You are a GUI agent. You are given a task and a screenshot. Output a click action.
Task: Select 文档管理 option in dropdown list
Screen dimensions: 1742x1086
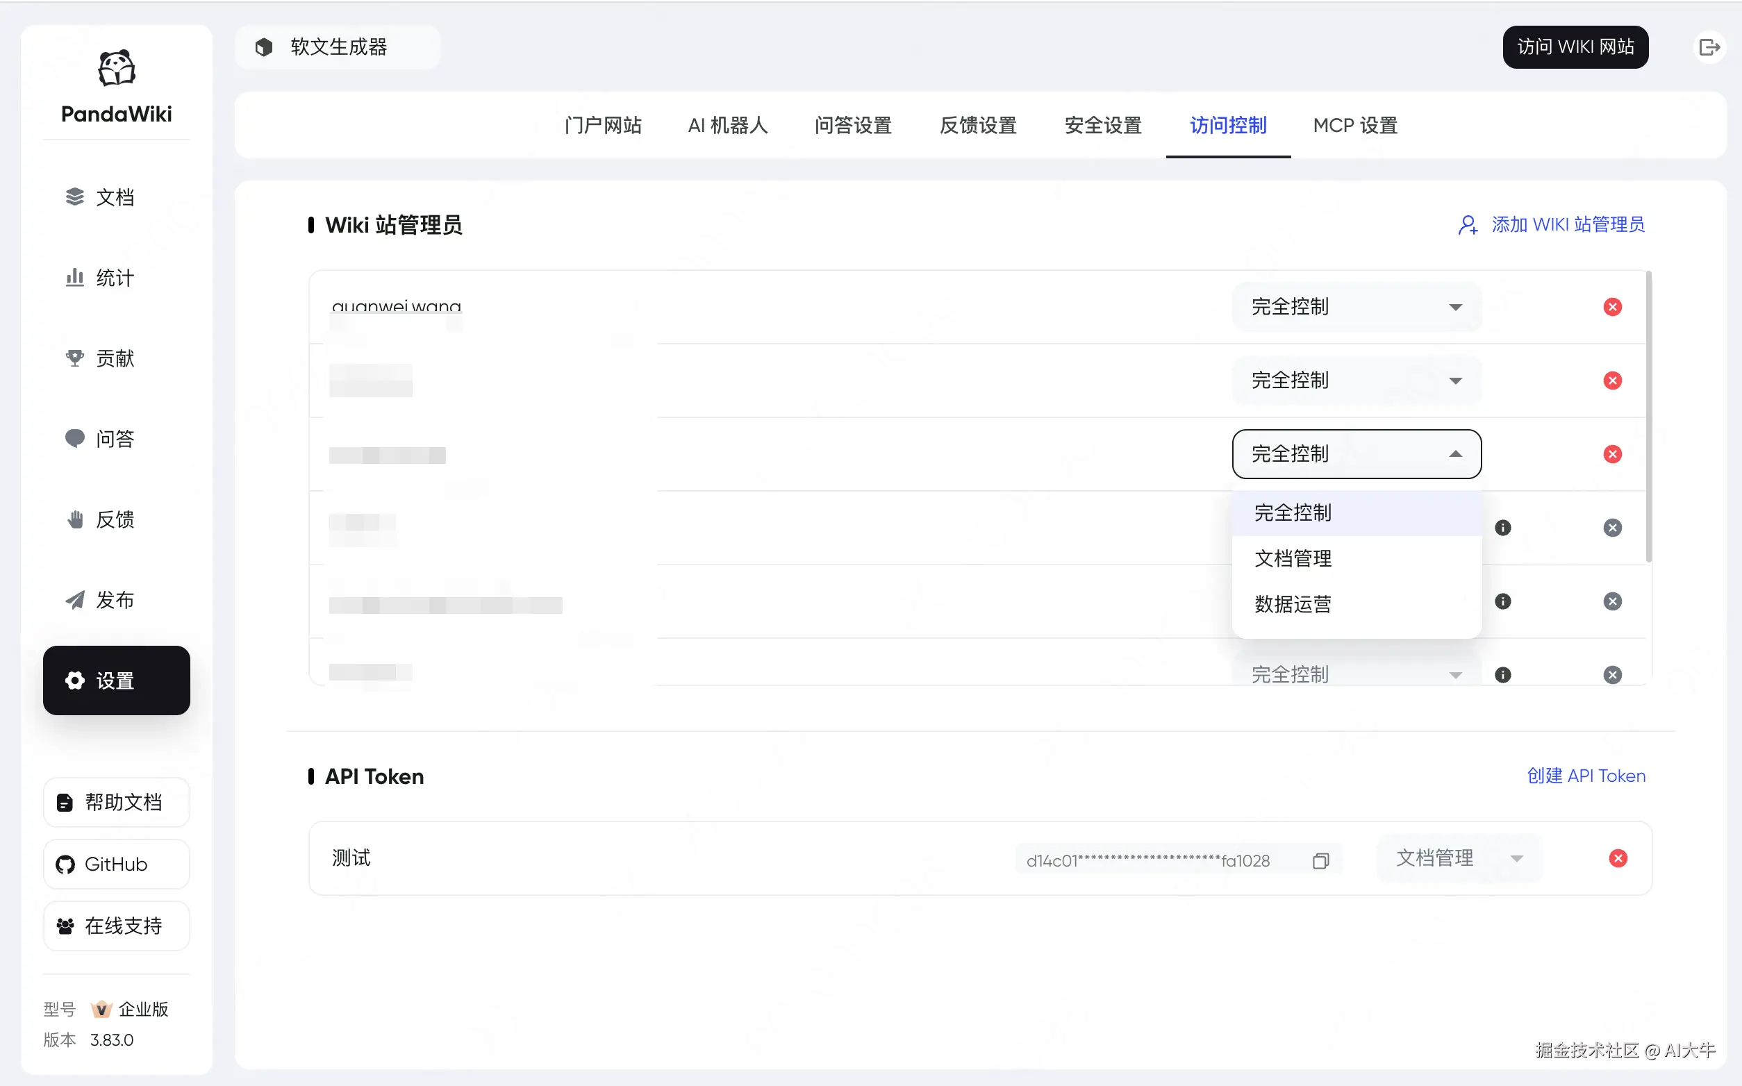1293,559
